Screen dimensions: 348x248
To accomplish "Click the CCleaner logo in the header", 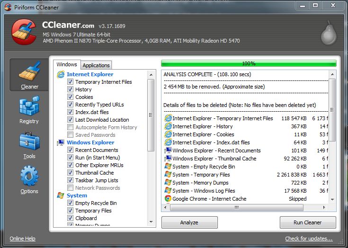I will click(24, 32).
